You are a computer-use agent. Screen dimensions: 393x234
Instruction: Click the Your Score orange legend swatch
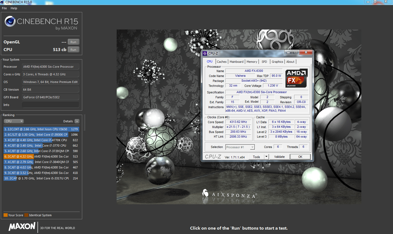pyautogui.click(x=5, y=215)
